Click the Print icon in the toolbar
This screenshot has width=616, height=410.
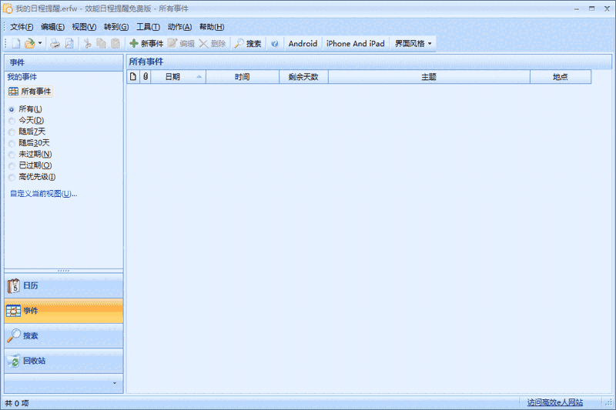coord(55,44)
